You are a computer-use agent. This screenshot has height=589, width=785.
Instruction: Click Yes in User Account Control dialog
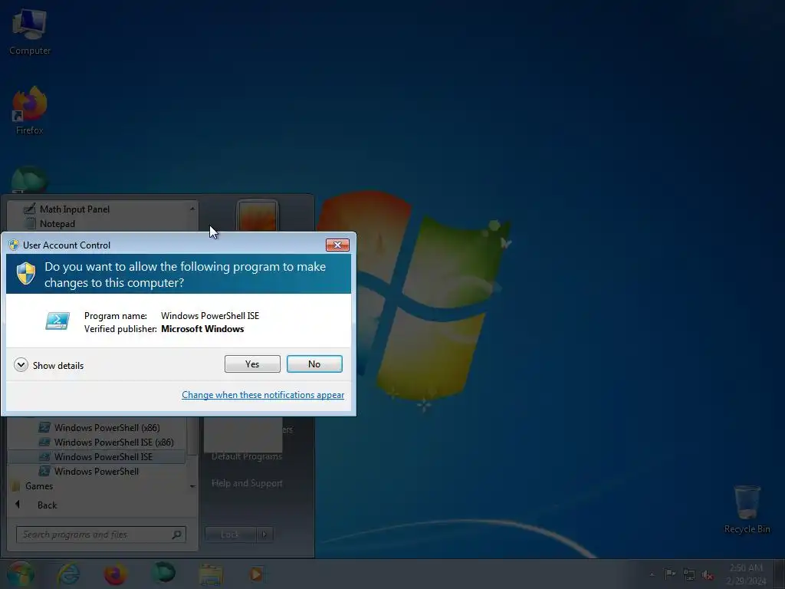pyautogui.click(x=252, y=364)
